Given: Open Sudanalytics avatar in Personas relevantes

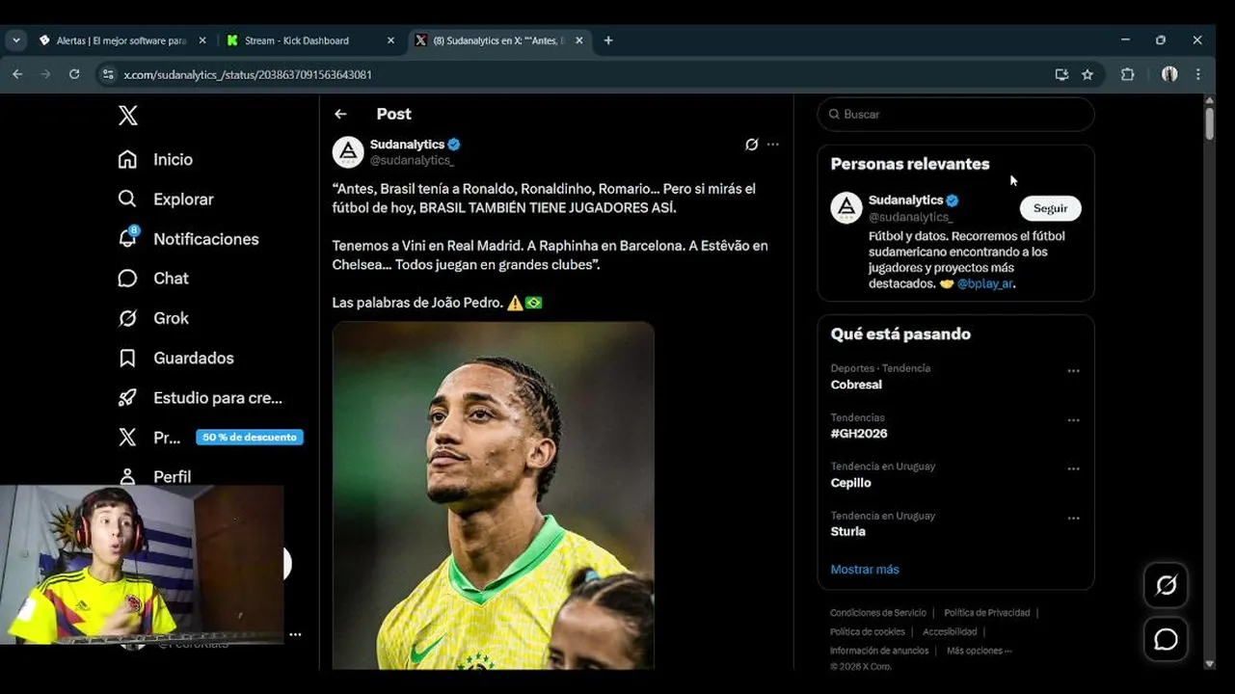Looking at the screenshot, I should pos(846,207).
